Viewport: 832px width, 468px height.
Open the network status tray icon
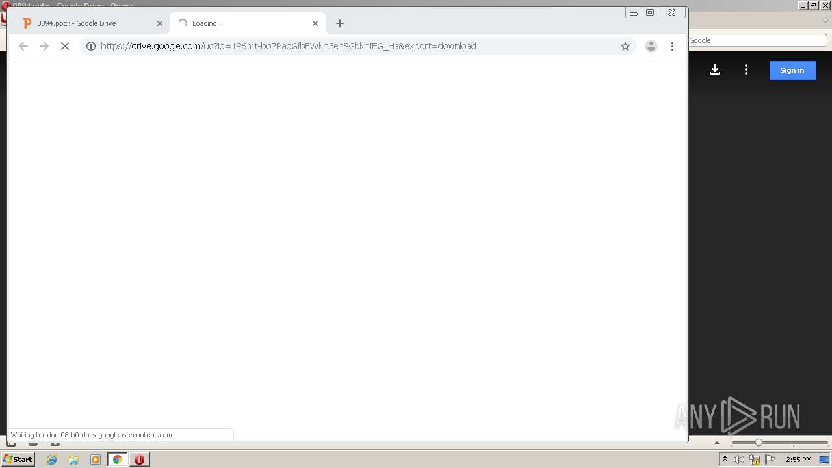point(755,460)
